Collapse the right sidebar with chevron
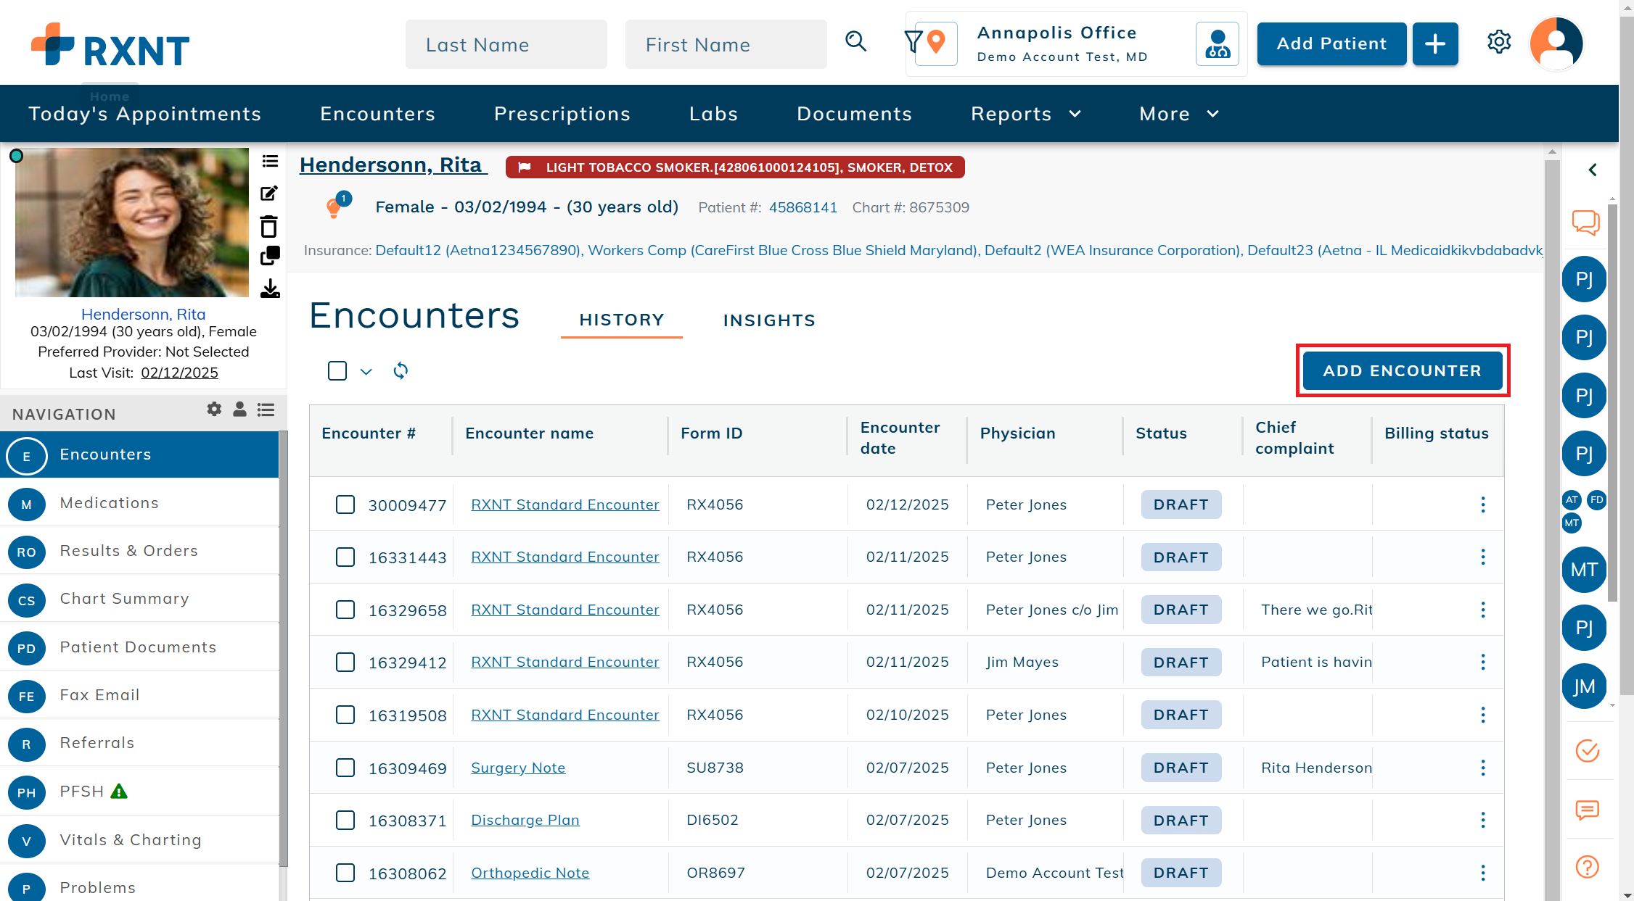Viewport: 1634px width, 901px height. [1593, 170]
